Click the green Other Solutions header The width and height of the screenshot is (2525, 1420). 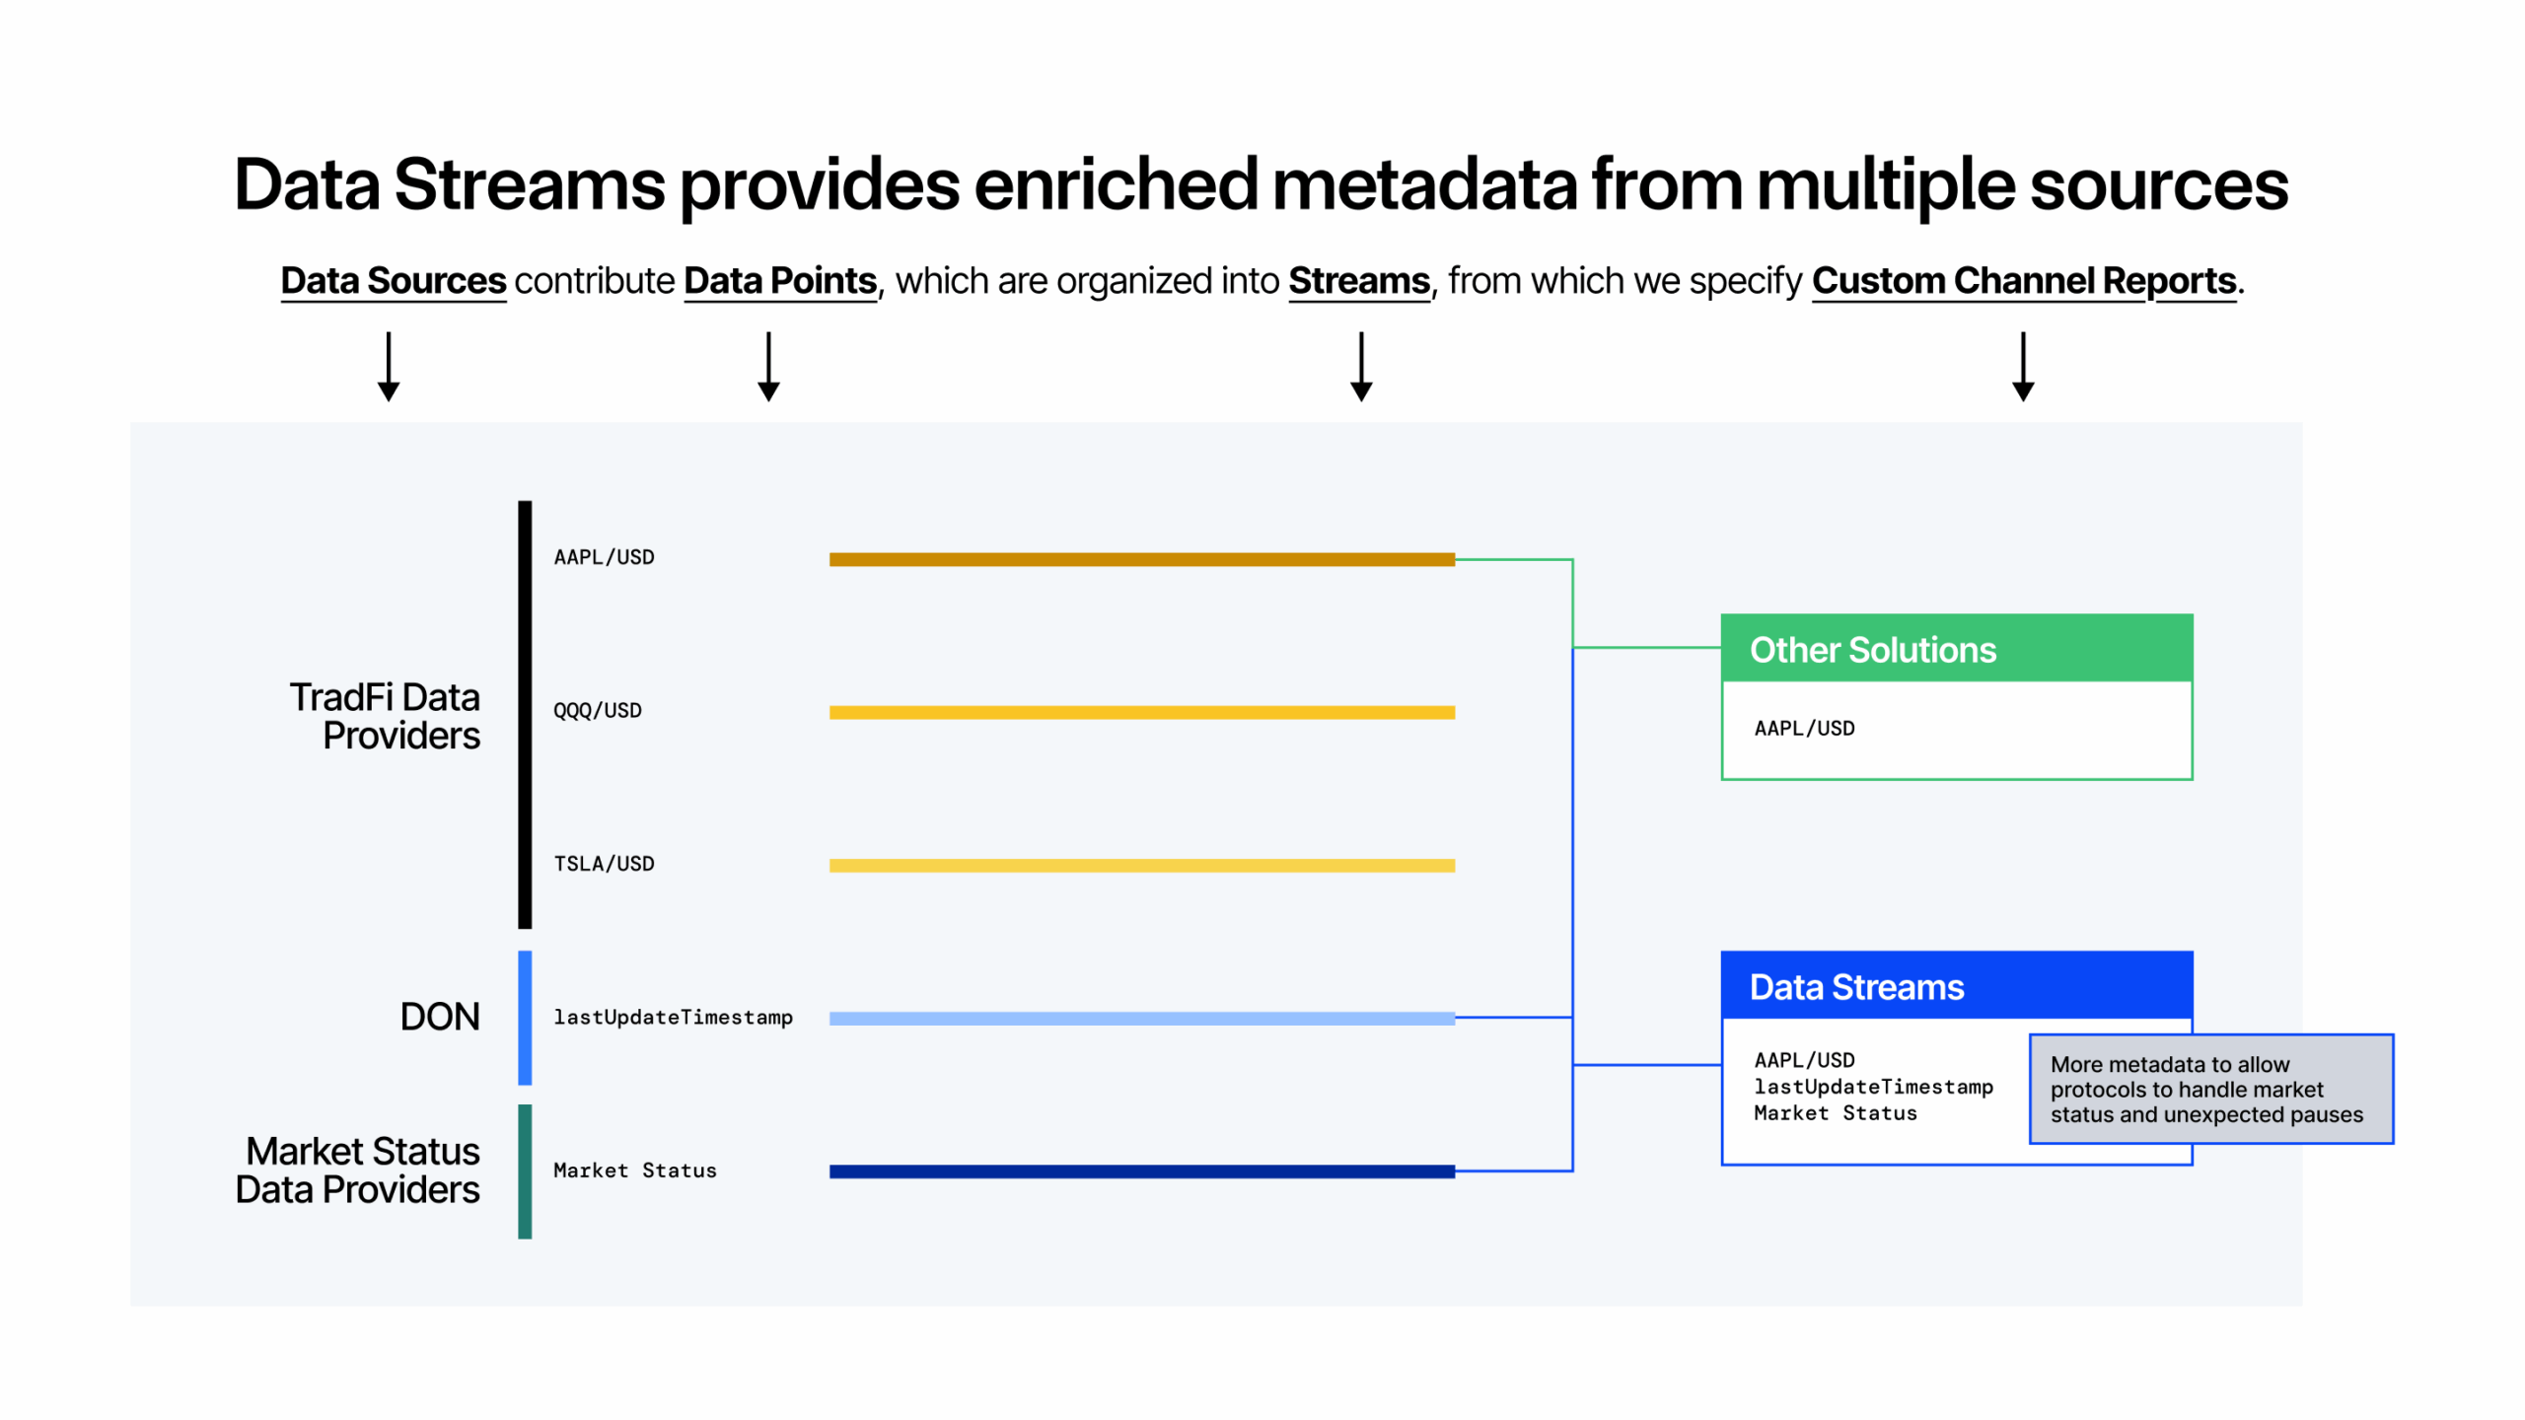click(1956, 649)
